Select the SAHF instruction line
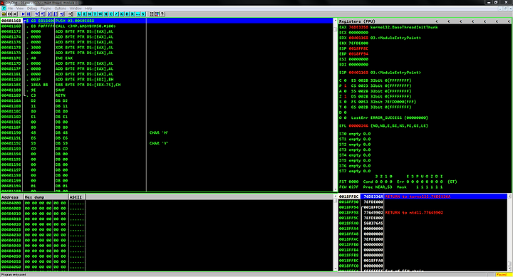 click(167, 90)
